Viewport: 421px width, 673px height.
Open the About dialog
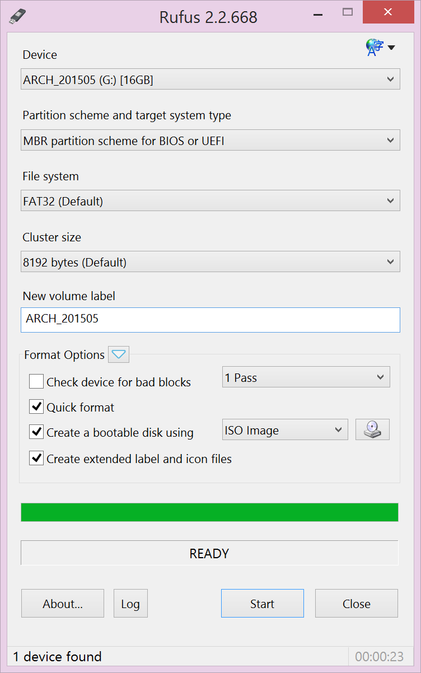pos(63,604)
